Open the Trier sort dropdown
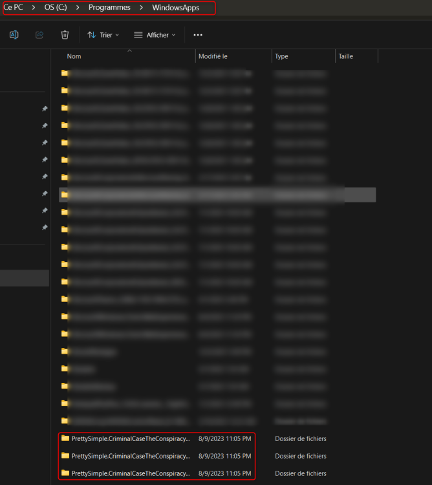 coord(103,35)
